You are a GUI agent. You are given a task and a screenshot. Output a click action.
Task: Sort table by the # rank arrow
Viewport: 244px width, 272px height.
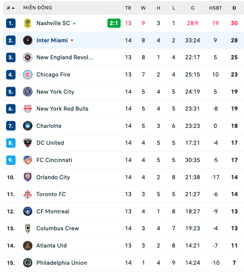(x=13, y=8)
